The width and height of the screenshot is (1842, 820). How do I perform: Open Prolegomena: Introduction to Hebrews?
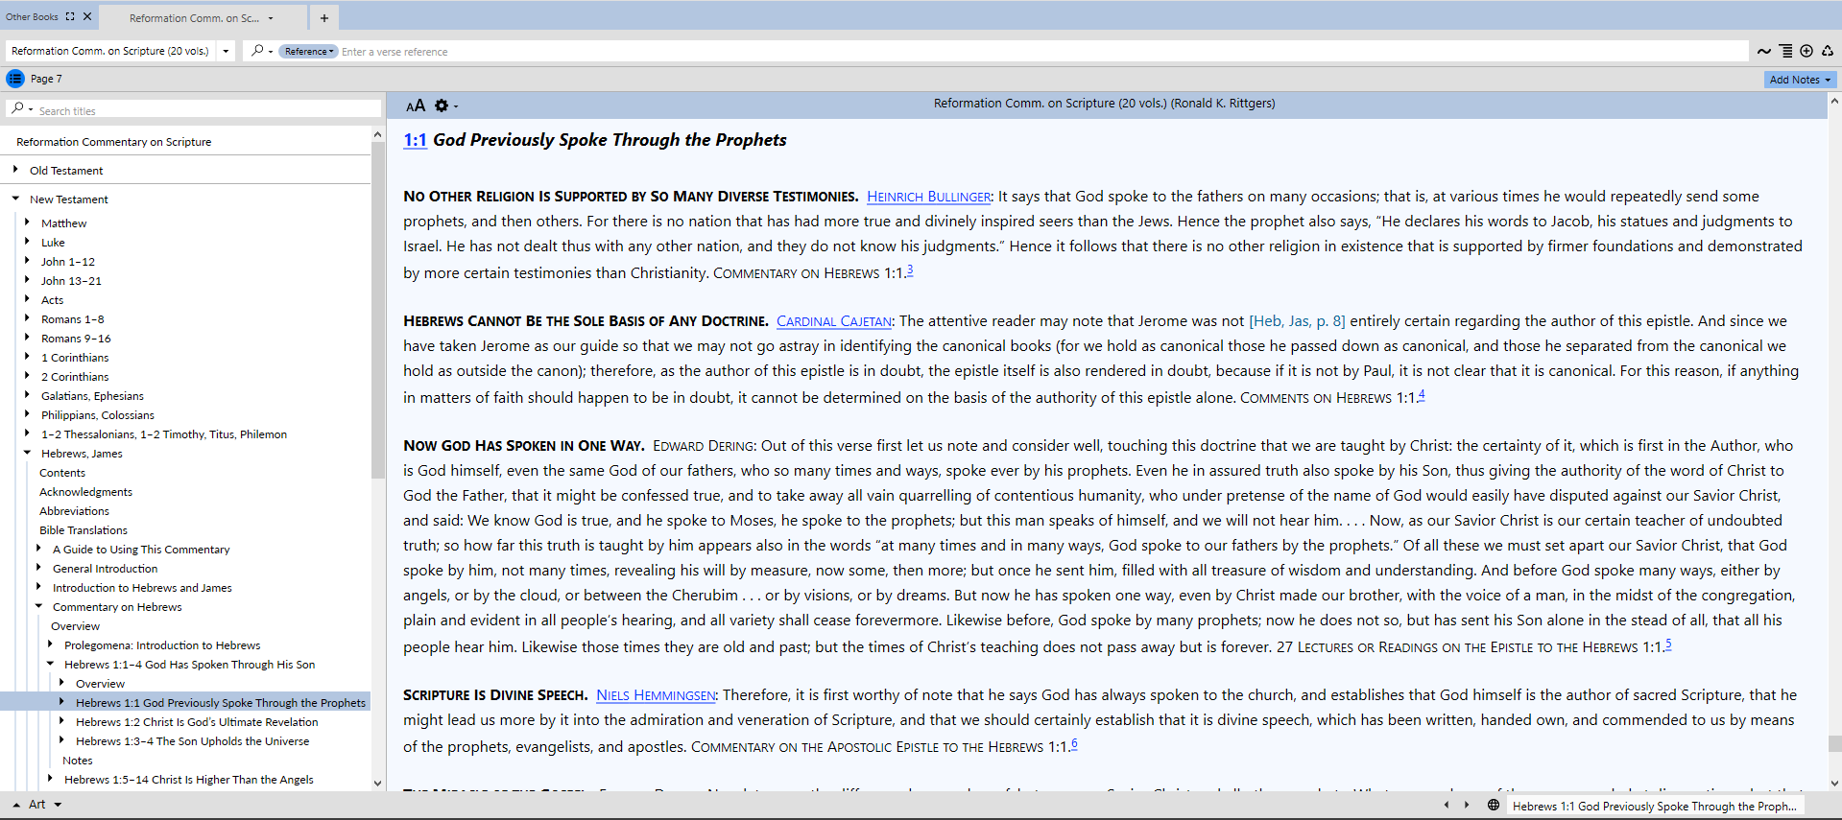162,645
